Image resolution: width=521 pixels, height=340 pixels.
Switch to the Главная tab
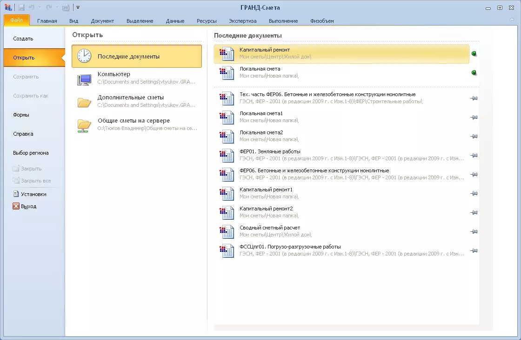pyautogui.click(x=47, y=21)
